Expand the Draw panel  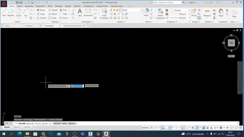click(18, 22)
